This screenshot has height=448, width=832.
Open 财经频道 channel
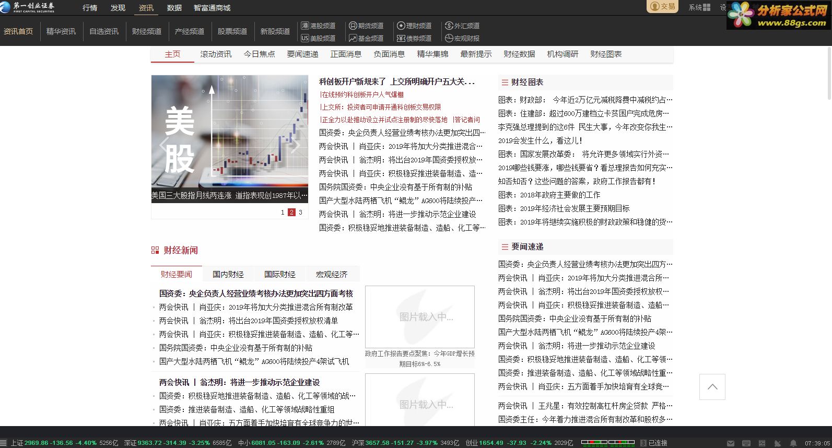147,31
